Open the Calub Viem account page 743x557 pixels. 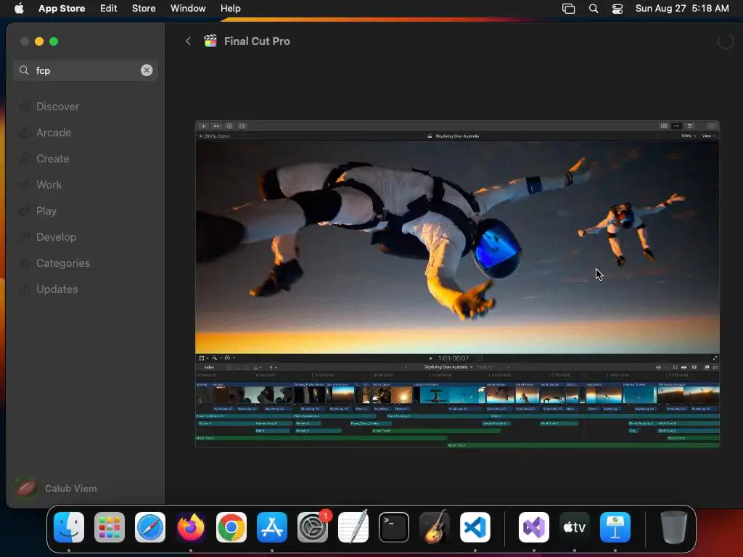[x=57, y=488]
